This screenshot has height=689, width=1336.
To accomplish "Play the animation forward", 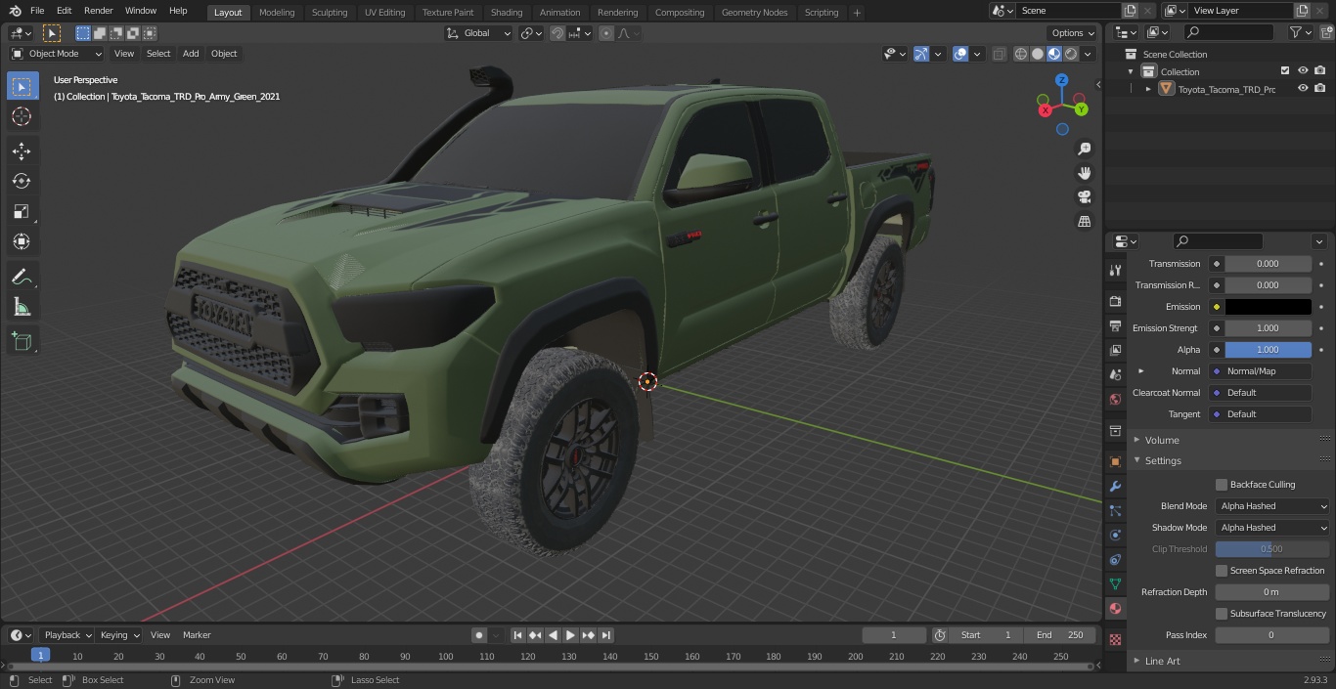I will tap(570, 635).
